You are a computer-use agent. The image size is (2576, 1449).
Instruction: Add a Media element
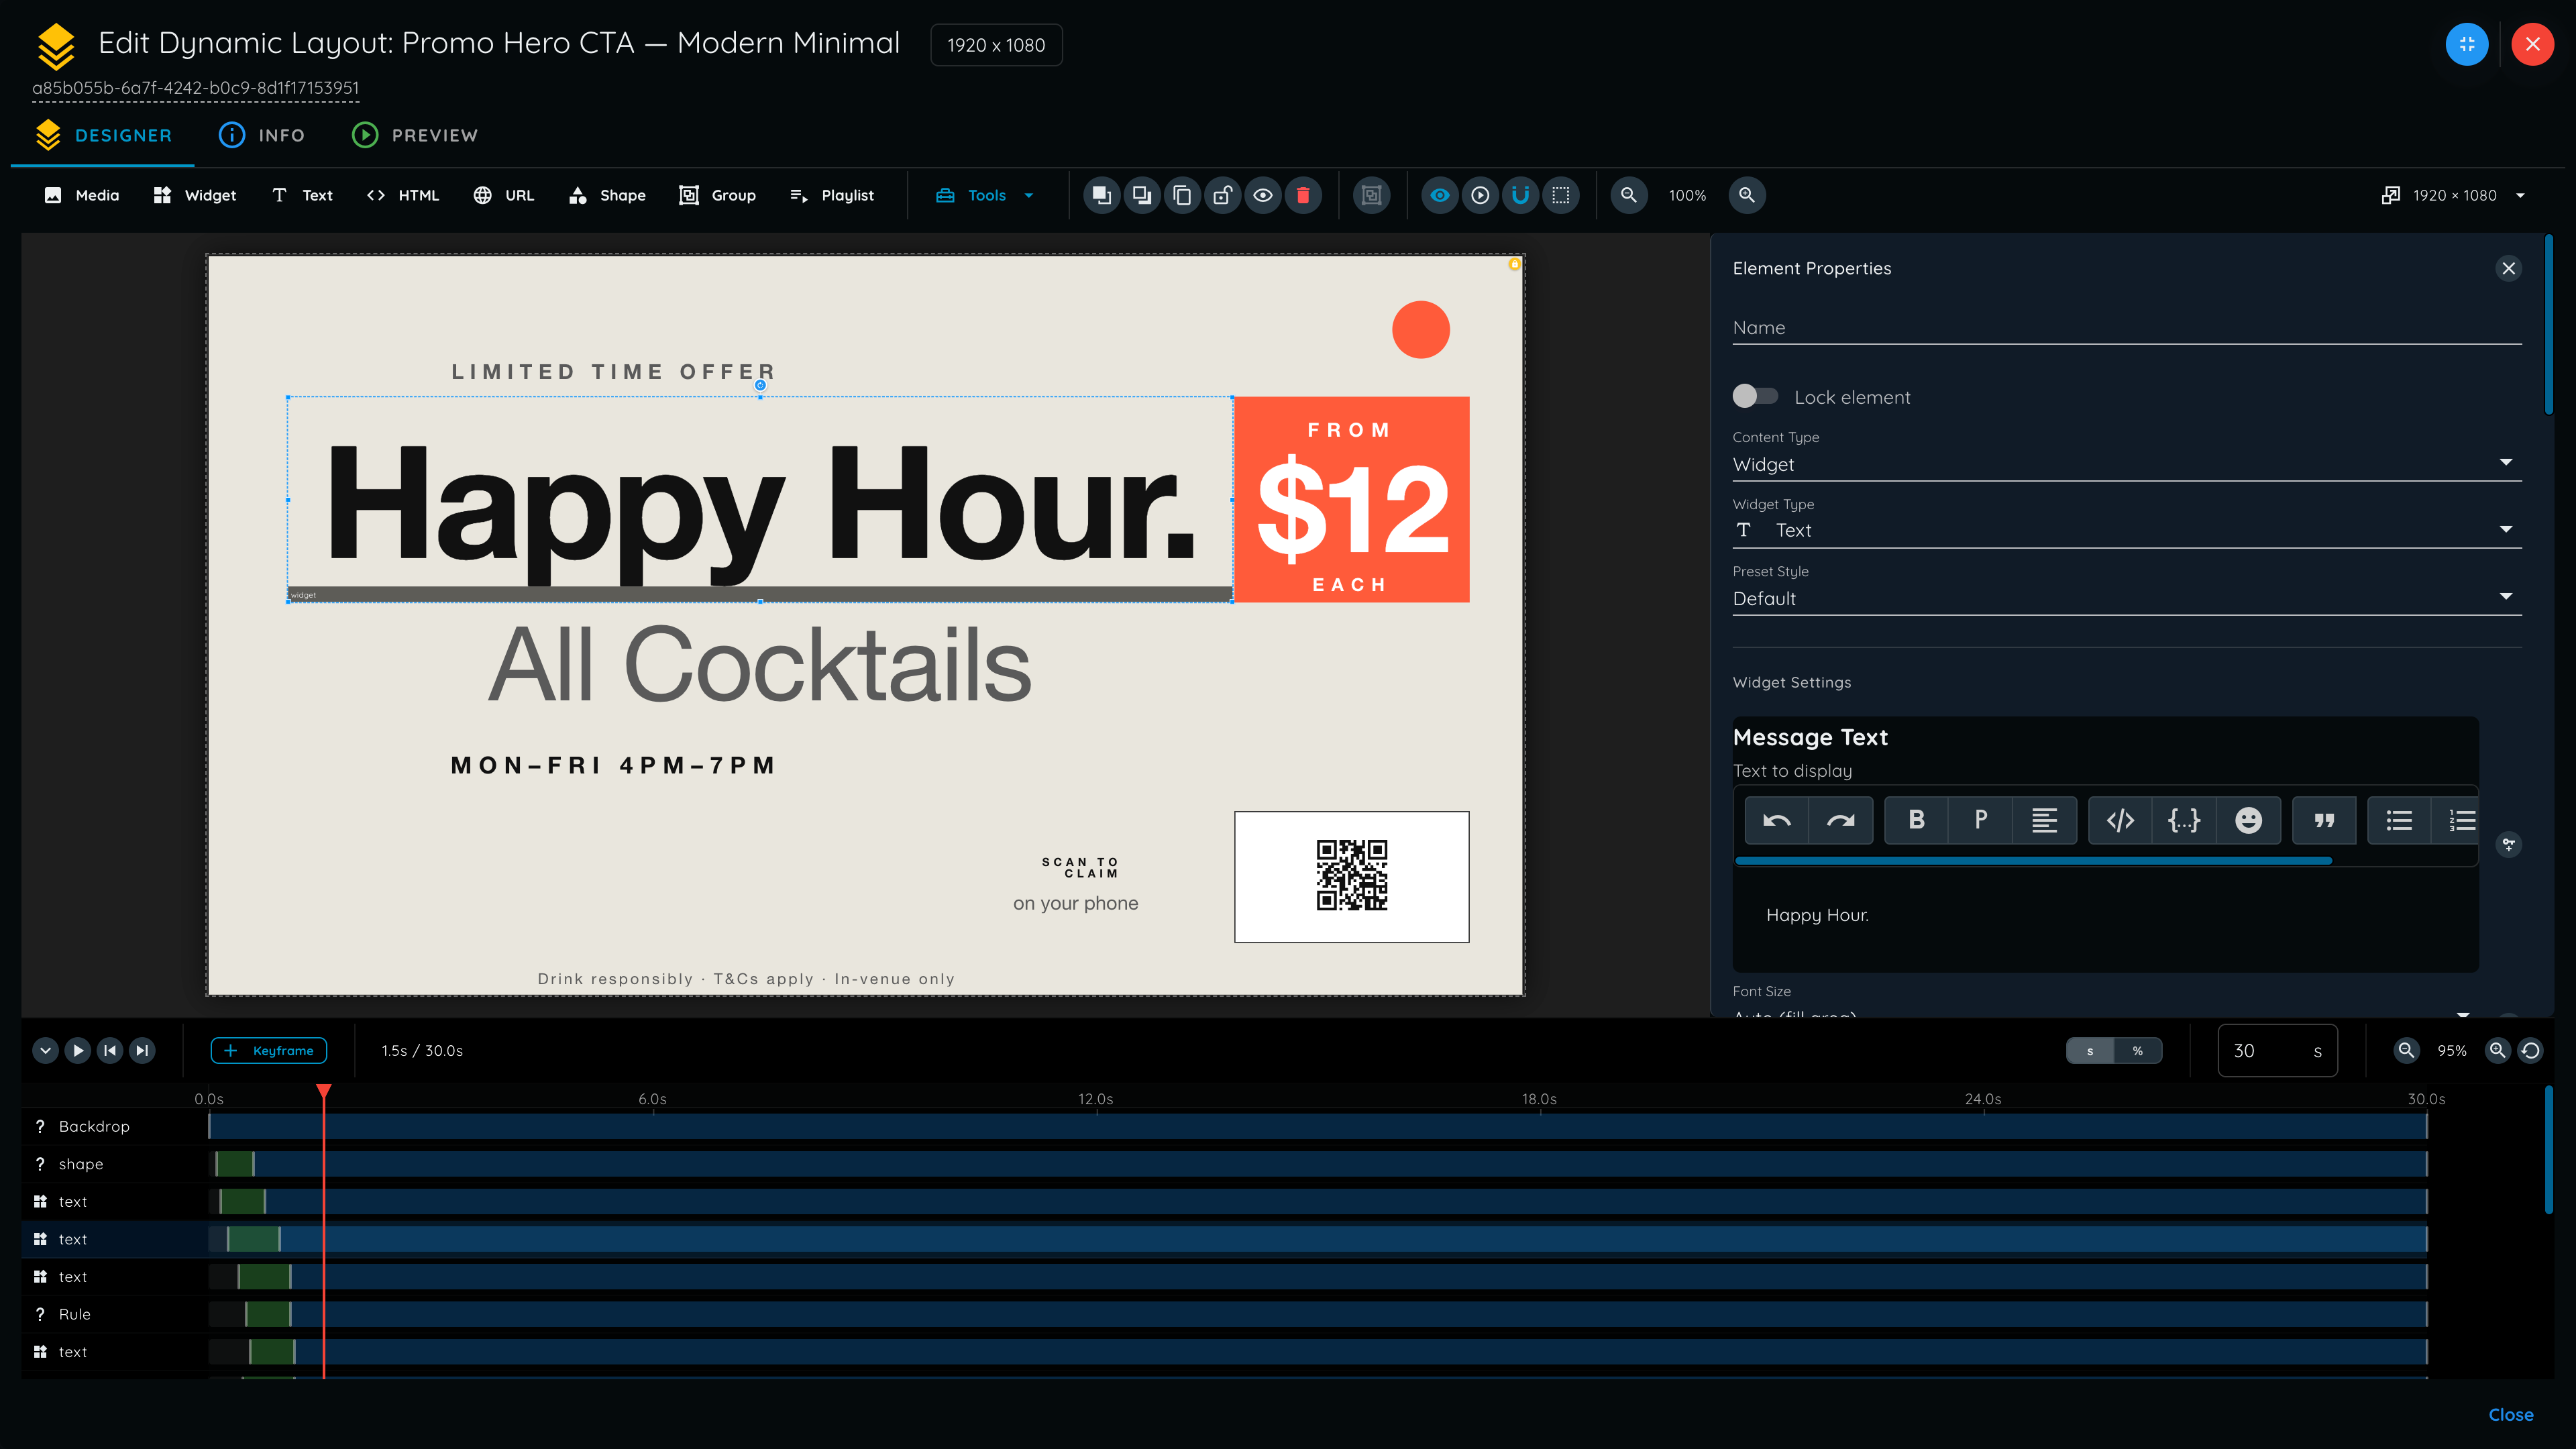(x=82, y=195)
